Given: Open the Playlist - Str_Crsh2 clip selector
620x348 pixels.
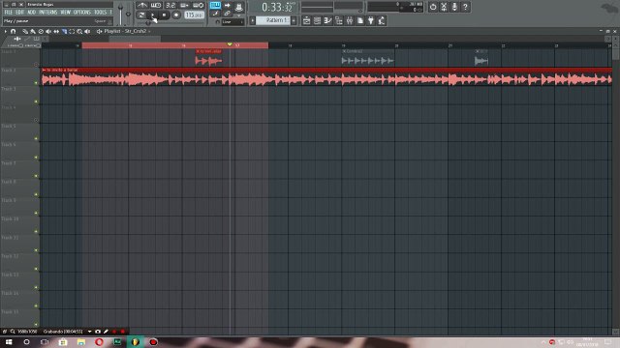Looking at the screenshot, I should [x=125, y=31].
